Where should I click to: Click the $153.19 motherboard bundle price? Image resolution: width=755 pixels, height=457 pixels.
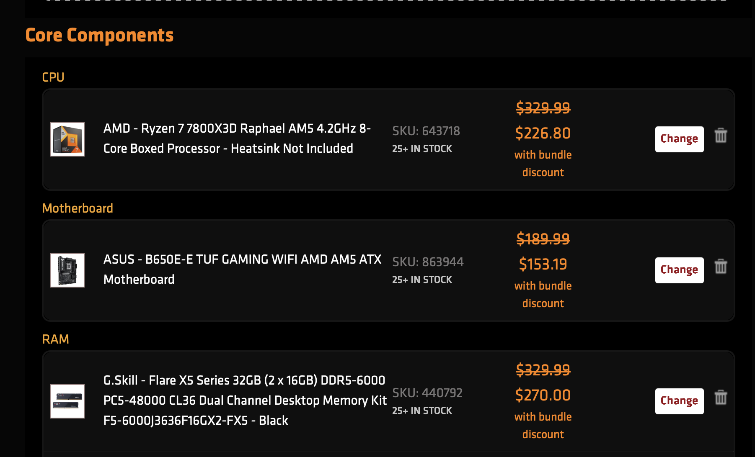point(543,264)
